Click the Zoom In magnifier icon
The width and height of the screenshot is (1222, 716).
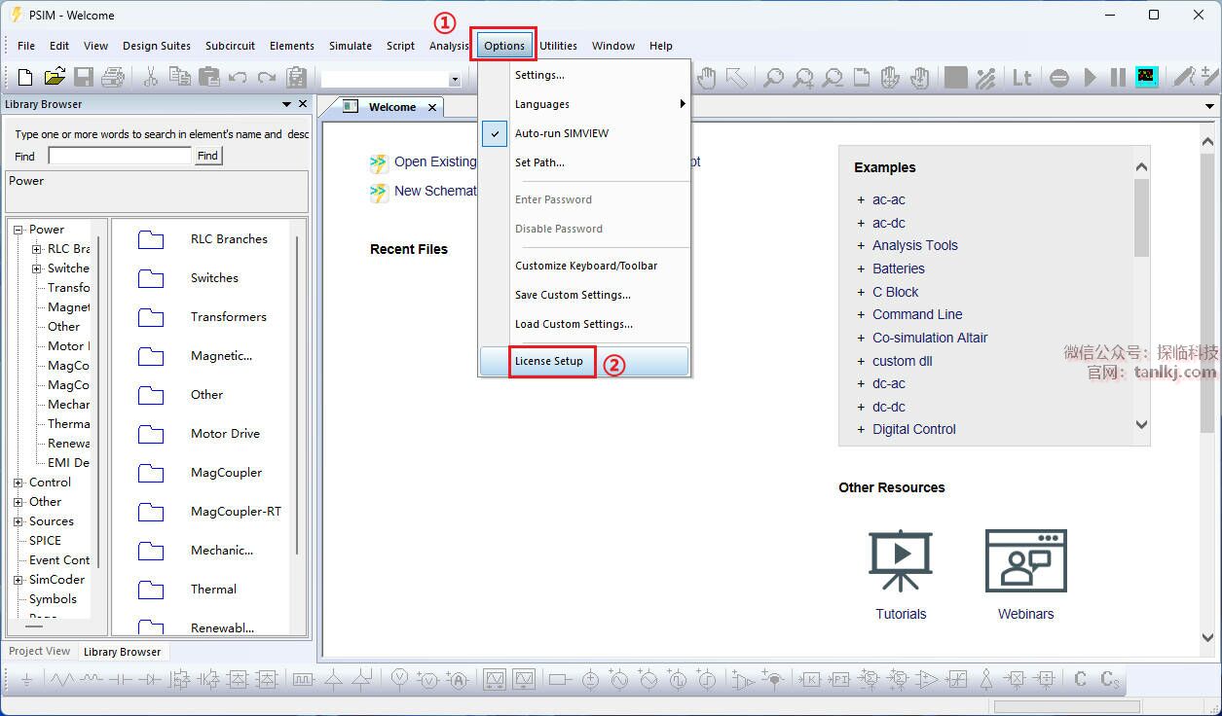803,78
